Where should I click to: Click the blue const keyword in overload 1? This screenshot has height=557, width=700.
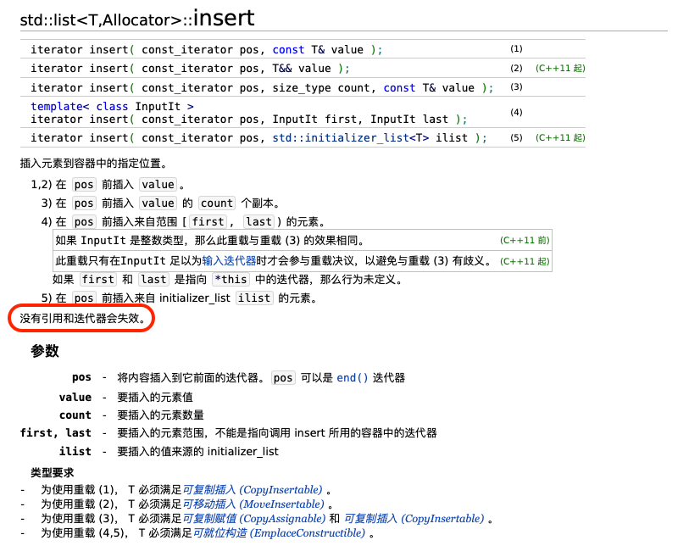[287, 49]
